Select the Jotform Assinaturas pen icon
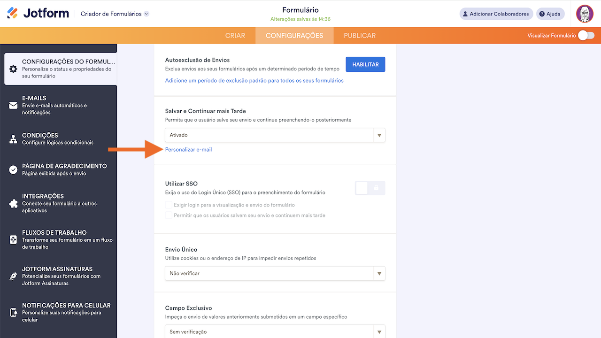This screenshot has height=338, width=601. click(13, 276)
